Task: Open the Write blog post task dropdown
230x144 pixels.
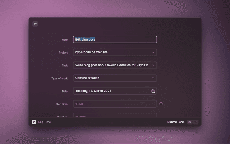Action: point(111,65)
